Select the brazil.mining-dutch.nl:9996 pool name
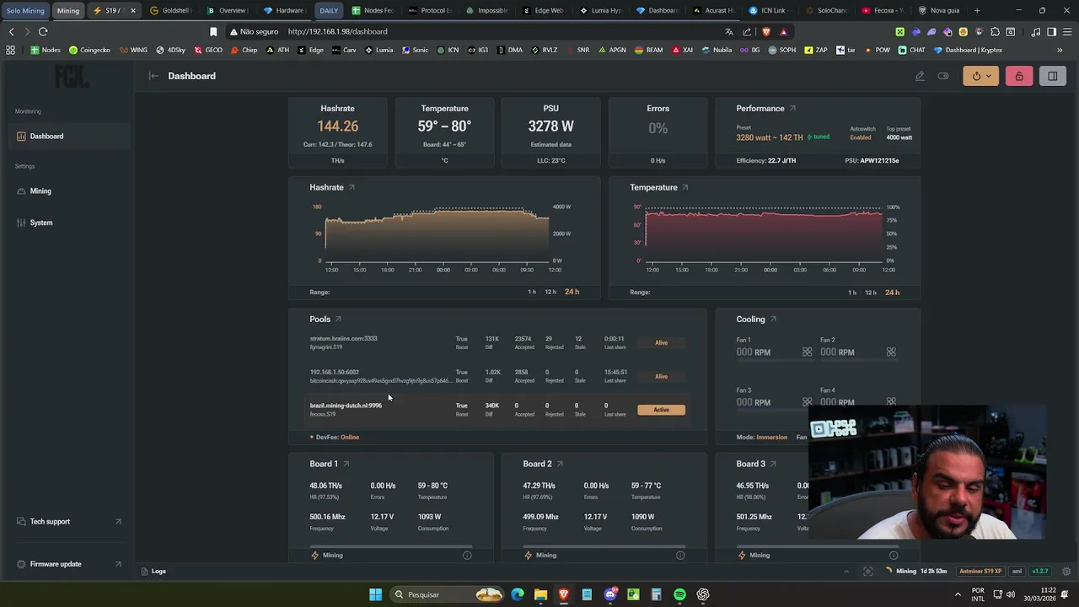1079x607 pixels. (346, 406)
